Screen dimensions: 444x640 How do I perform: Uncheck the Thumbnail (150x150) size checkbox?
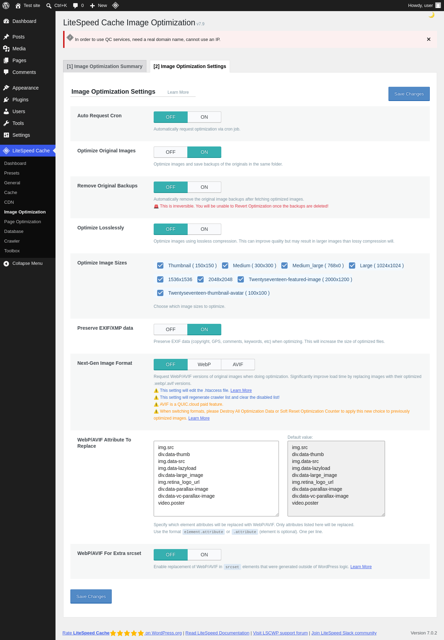(x=160, y=266)
